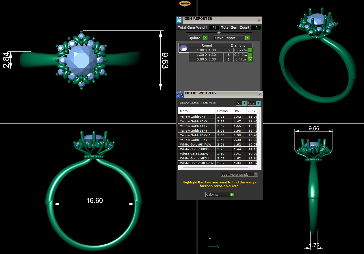Close the Gem Reporter panel
The image size is (364, 254).
point(259,20)
